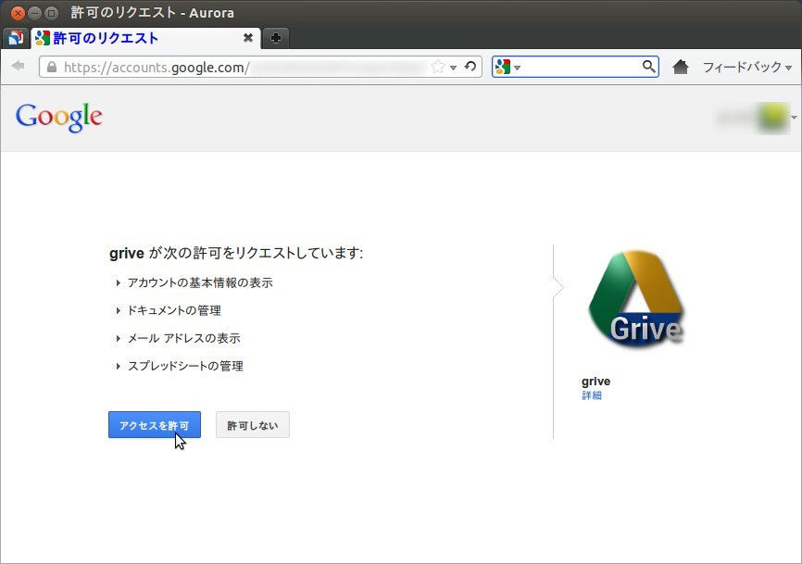Select the pinned app tab
Viewport: 802px width, 564px height.
pos(16,38)
